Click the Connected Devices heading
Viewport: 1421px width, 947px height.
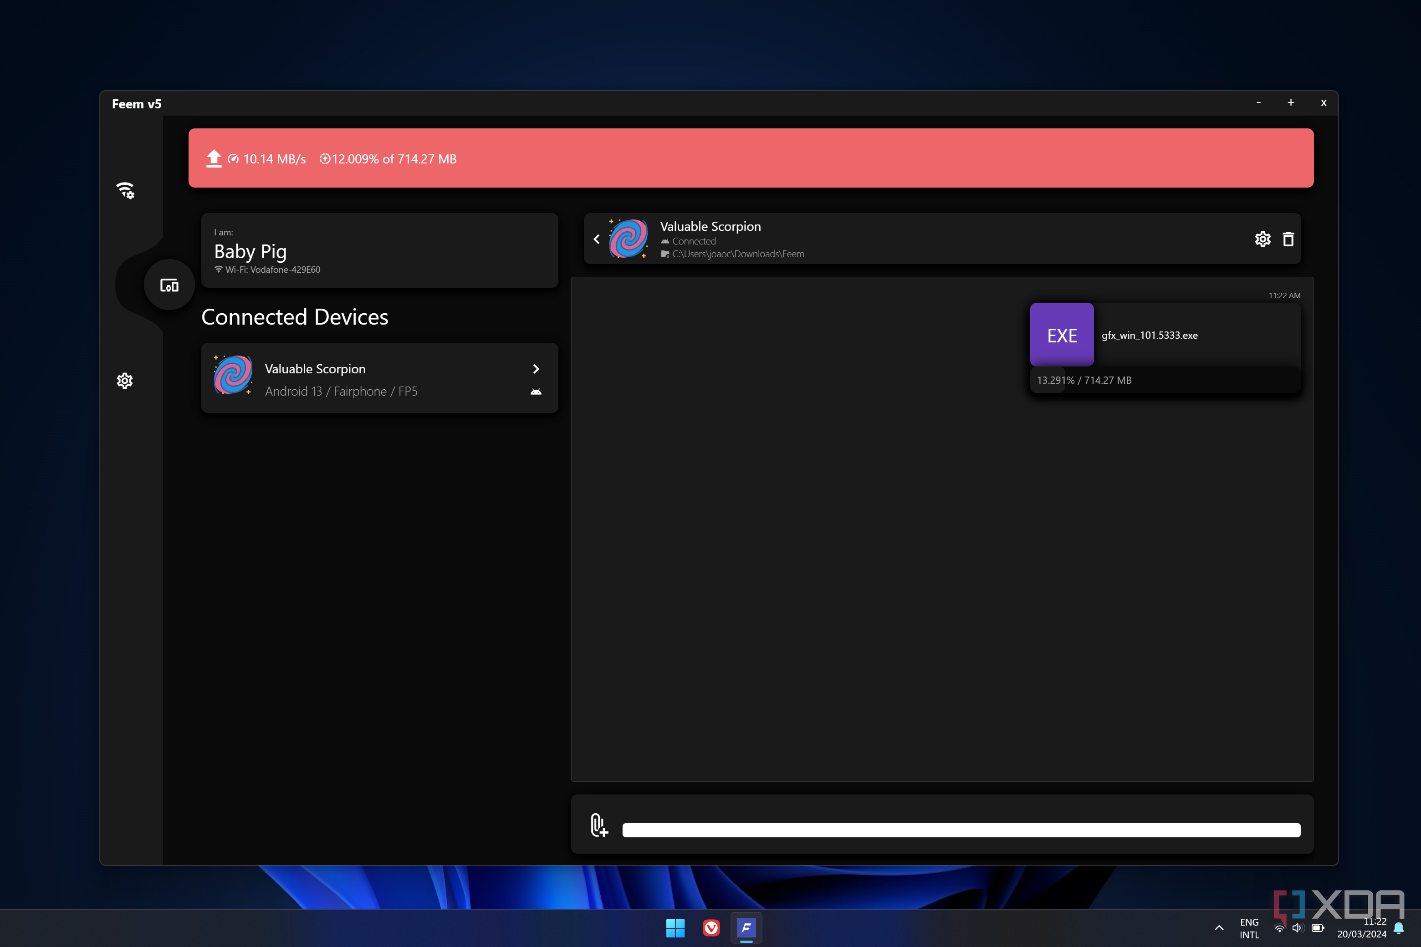pyautogui.click(x=294, y=317)
